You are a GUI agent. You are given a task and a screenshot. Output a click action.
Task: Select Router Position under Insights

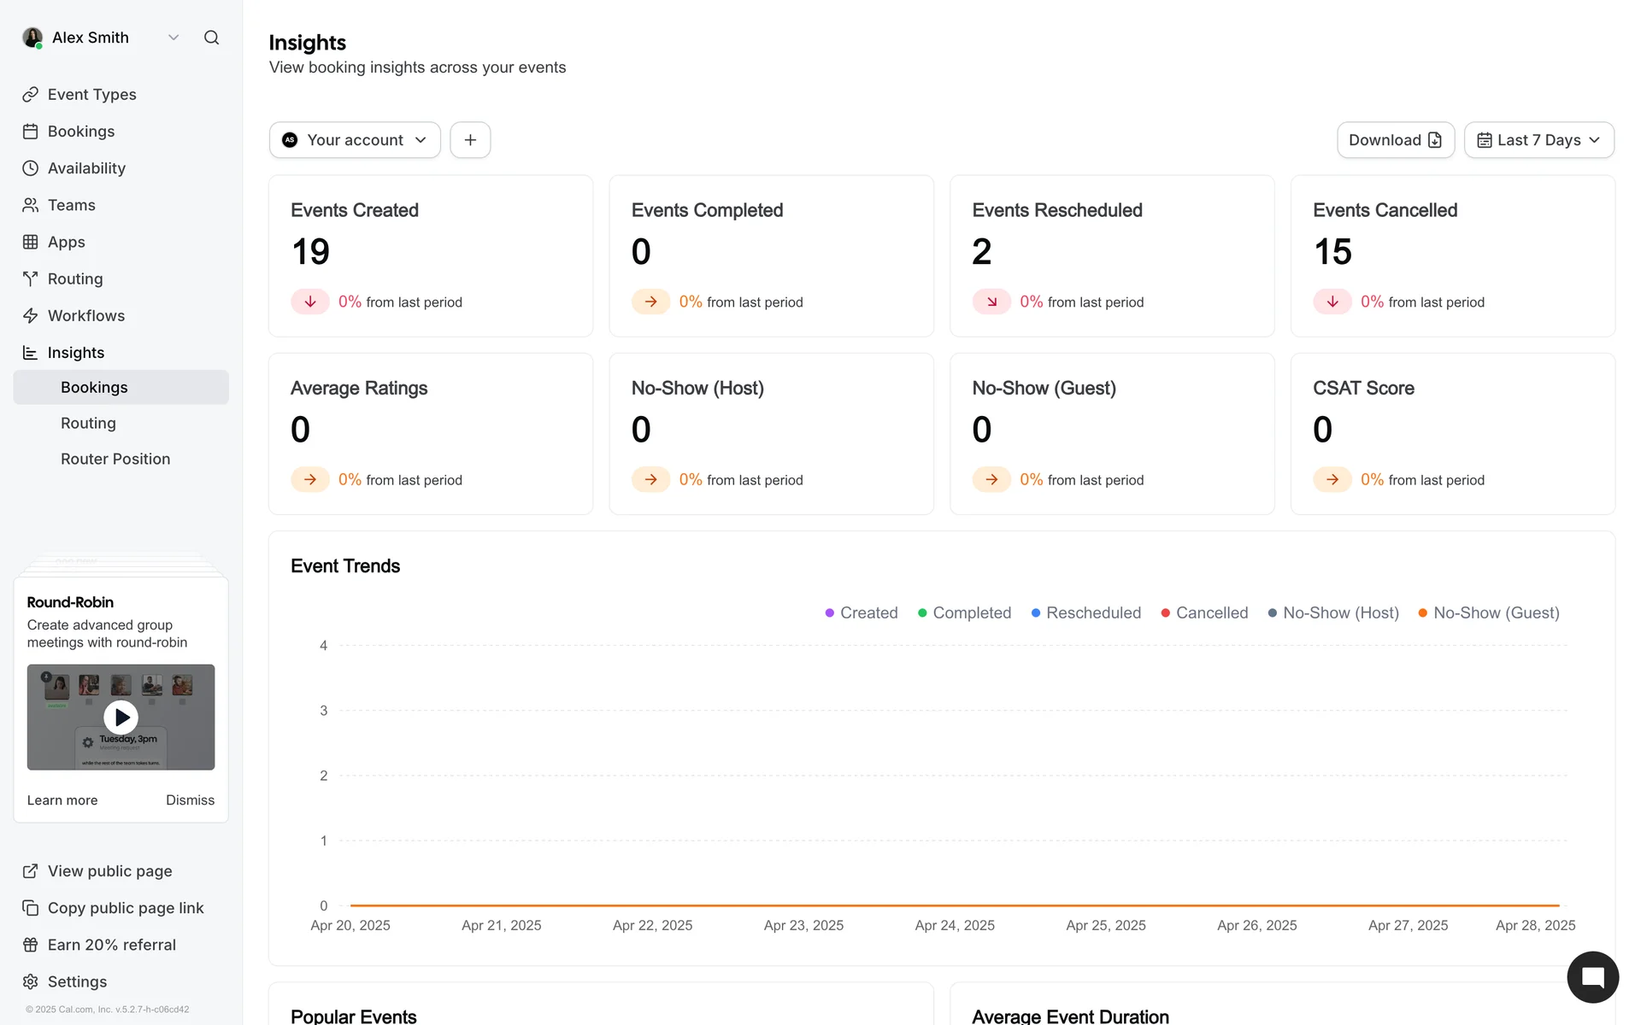tap(115, 460)
